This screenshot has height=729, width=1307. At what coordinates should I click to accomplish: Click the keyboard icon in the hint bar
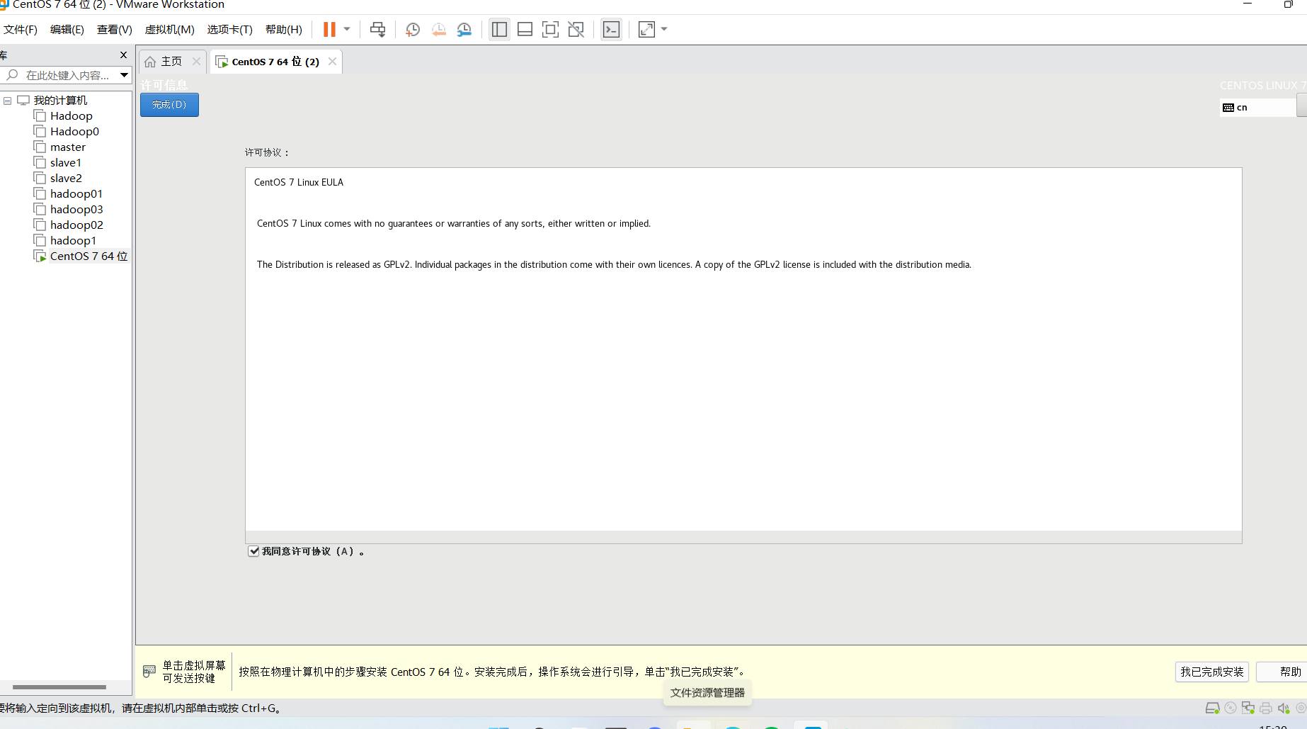(149, 671)
